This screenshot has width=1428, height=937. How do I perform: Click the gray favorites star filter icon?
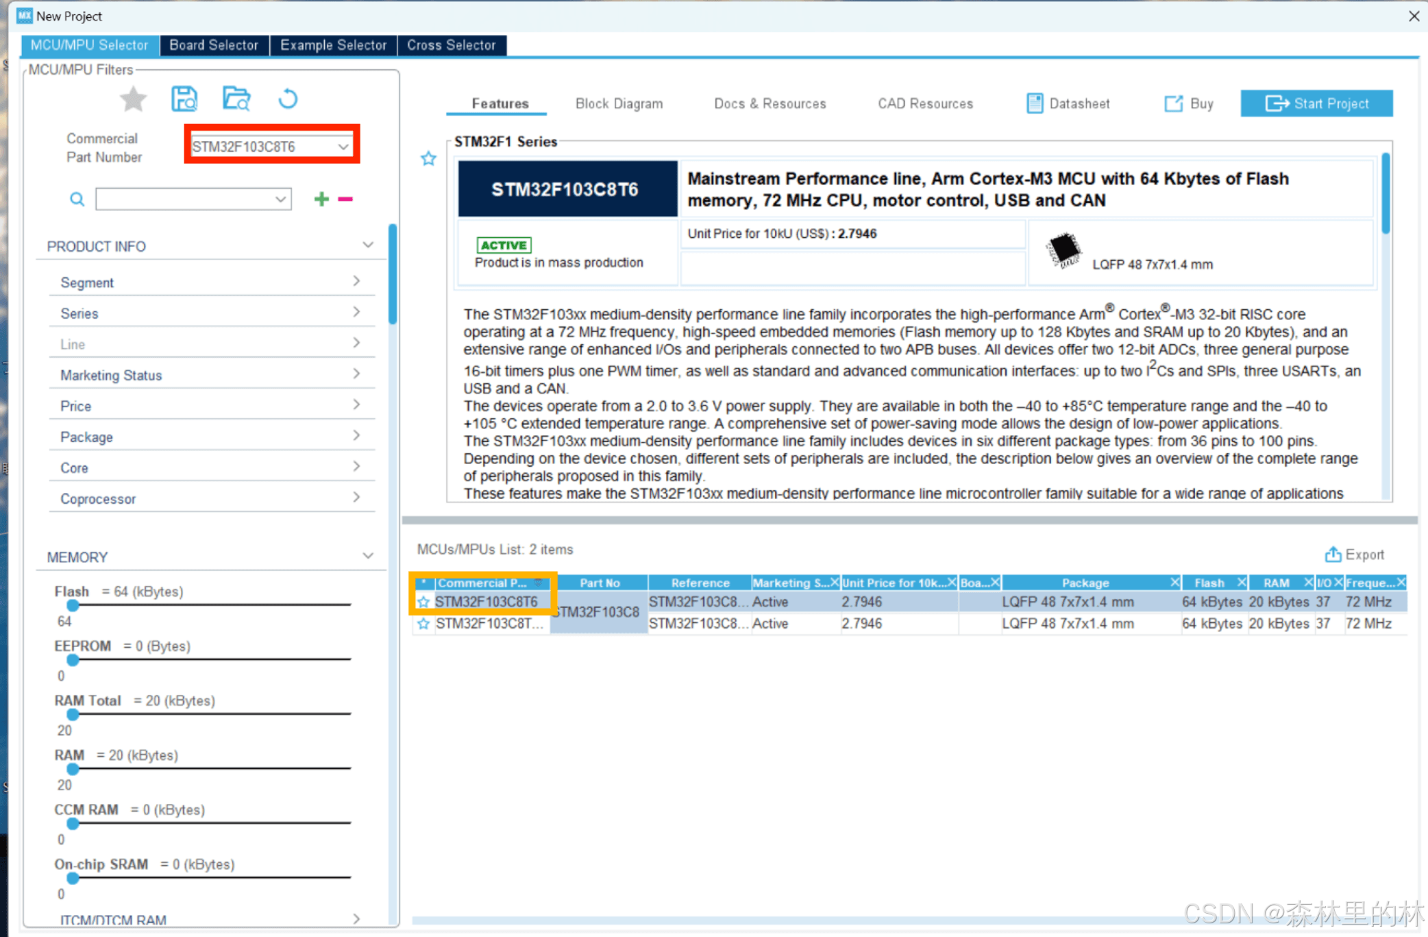coord(133,99)
